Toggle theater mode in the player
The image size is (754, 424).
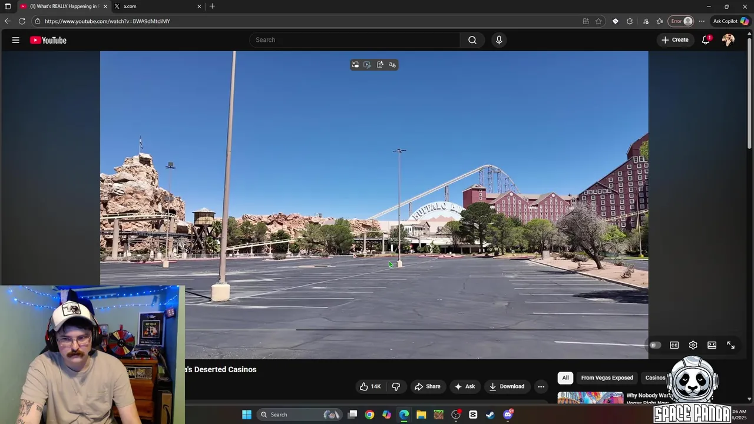(x=712, y=345)
